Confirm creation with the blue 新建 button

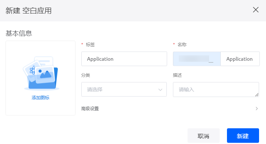pos(243,136)
